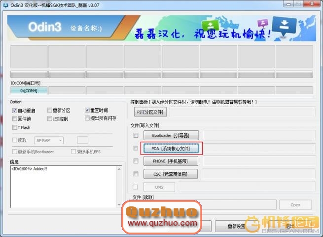Check the box beside PHONE button
The height and width of the screenshot is (237, 323).
(136, 161)
